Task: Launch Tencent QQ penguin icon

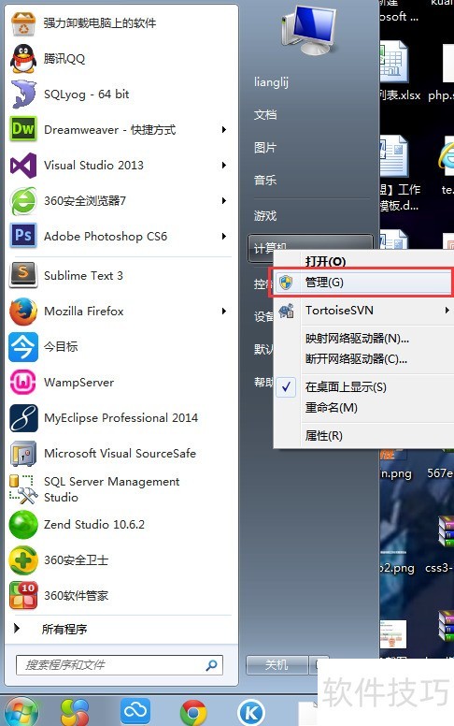Action: (23, 59)
